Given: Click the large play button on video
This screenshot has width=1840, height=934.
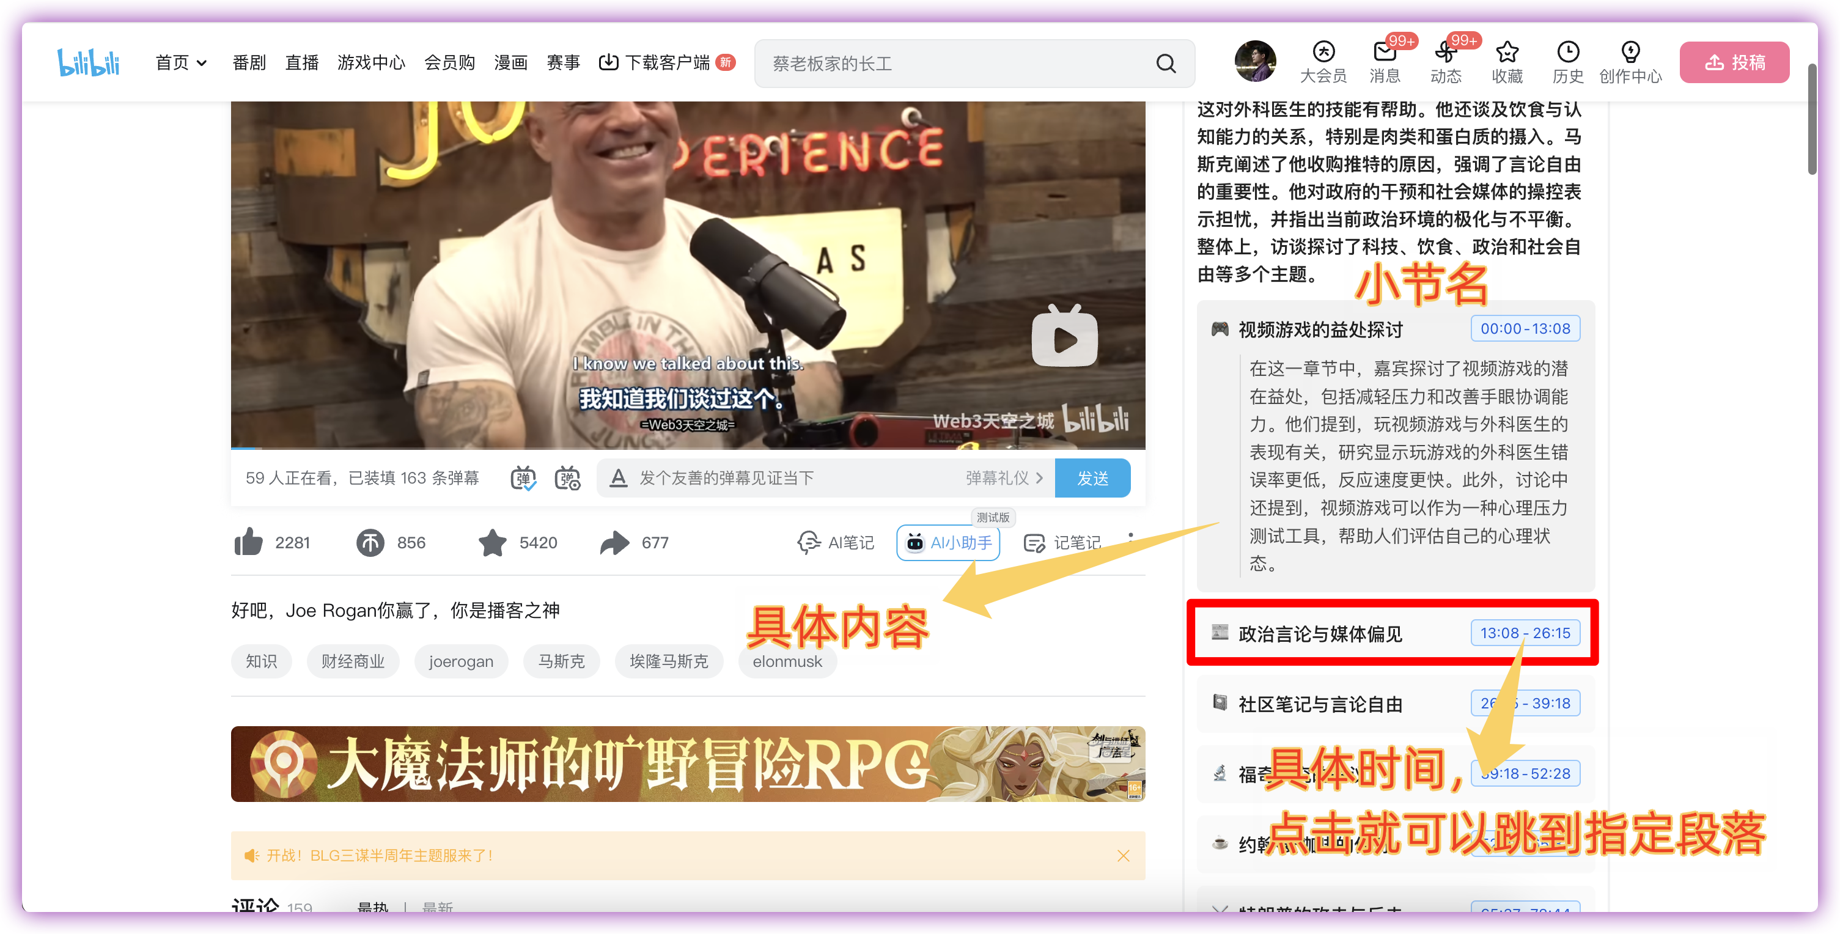Looking at the screenshot, I should (x=1064, y=336).
